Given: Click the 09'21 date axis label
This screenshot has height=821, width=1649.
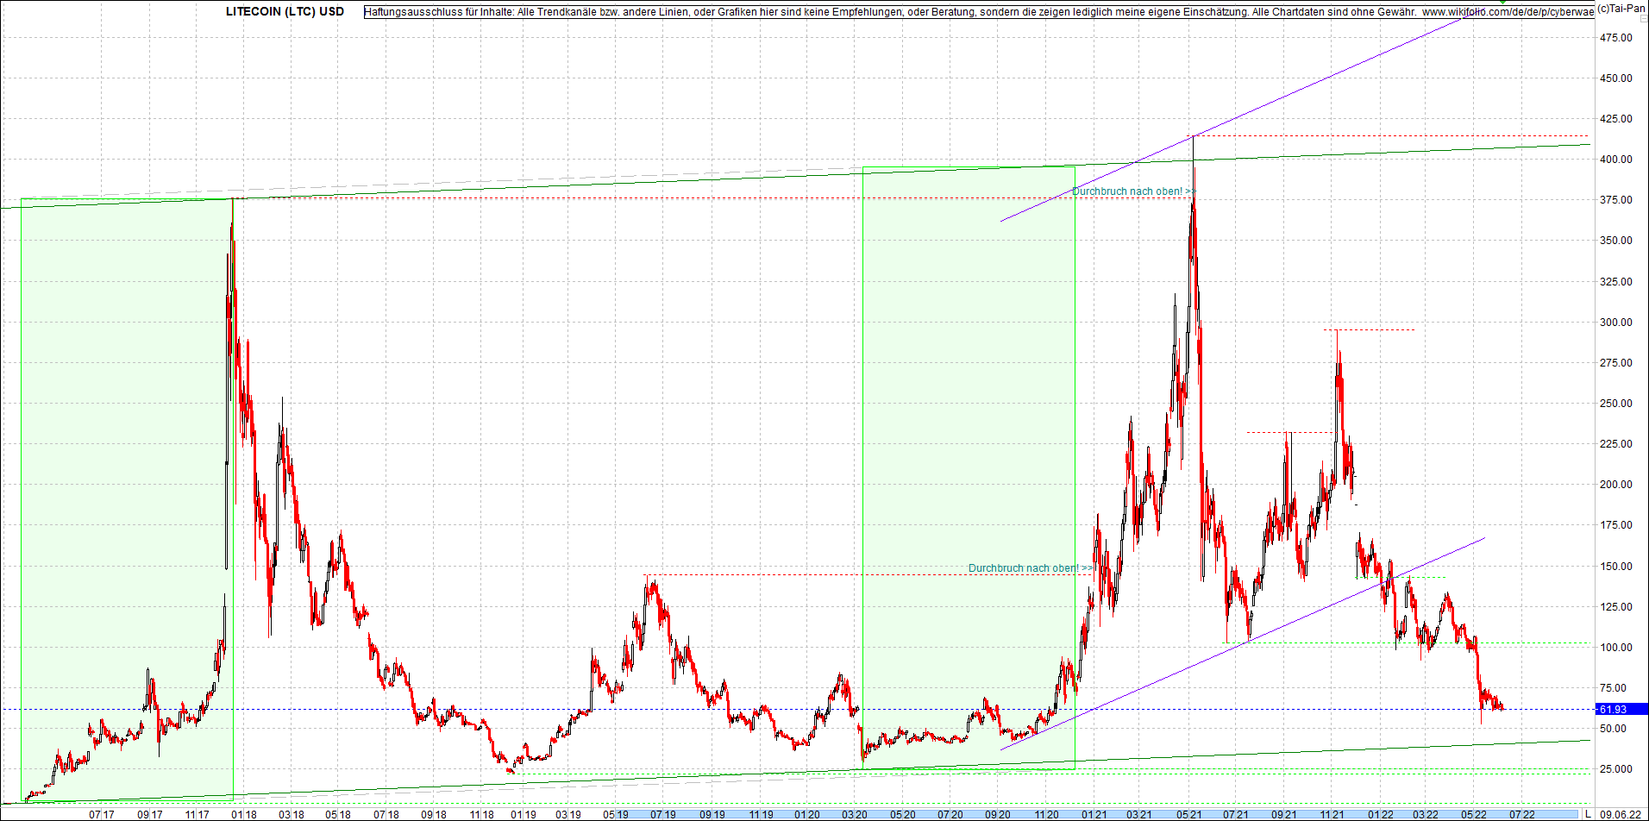Looking at the screenshot, I should 1284,815.
